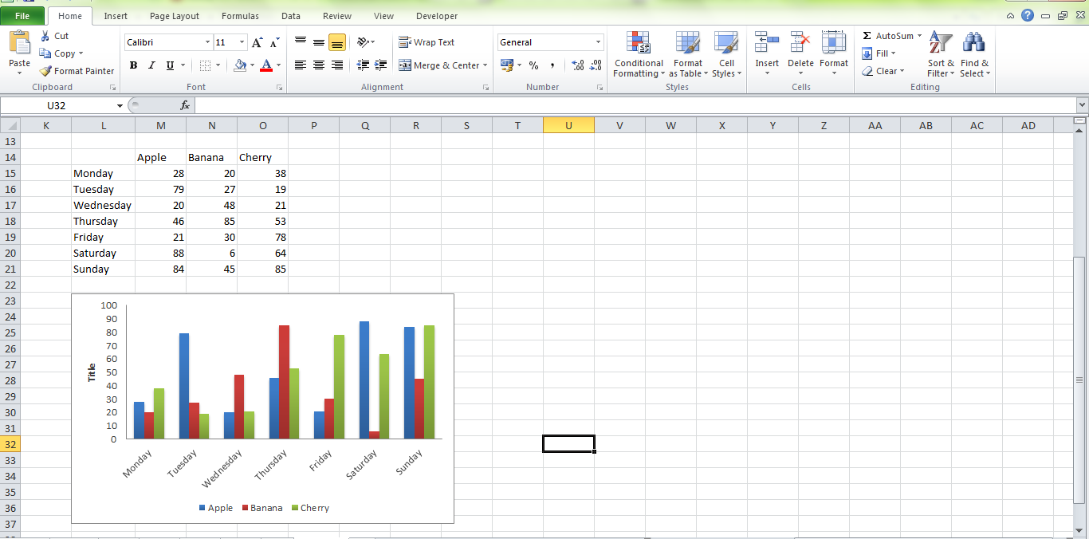Image resolution: width=1089 pixels, height=539 pixels.
Task: Open Format as Table gallery
Action: point(687,54)
